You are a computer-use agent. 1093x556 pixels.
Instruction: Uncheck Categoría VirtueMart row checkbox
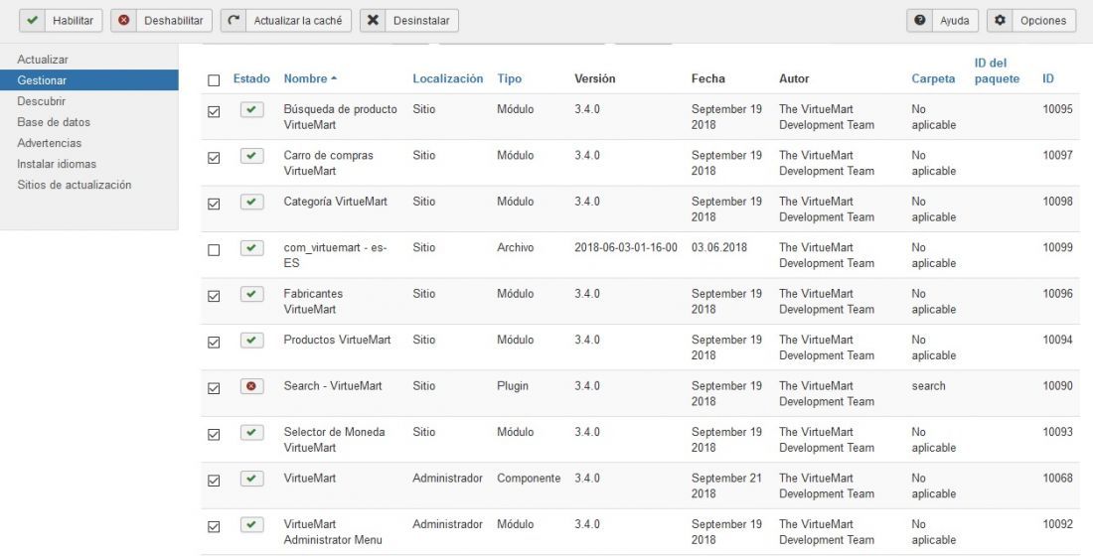point(214,204)
